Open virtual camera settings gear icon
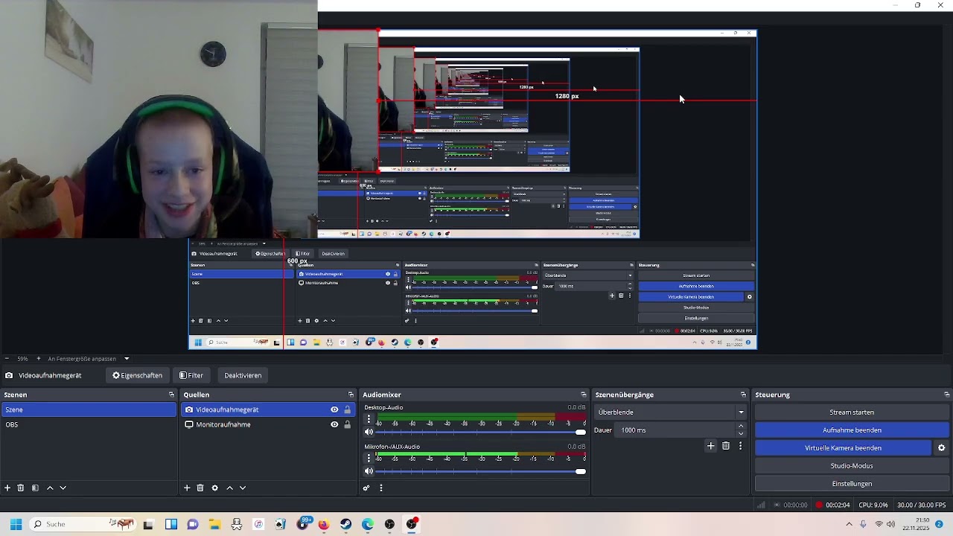This screenshot has height=536, width=953. (x=941, y=447)
